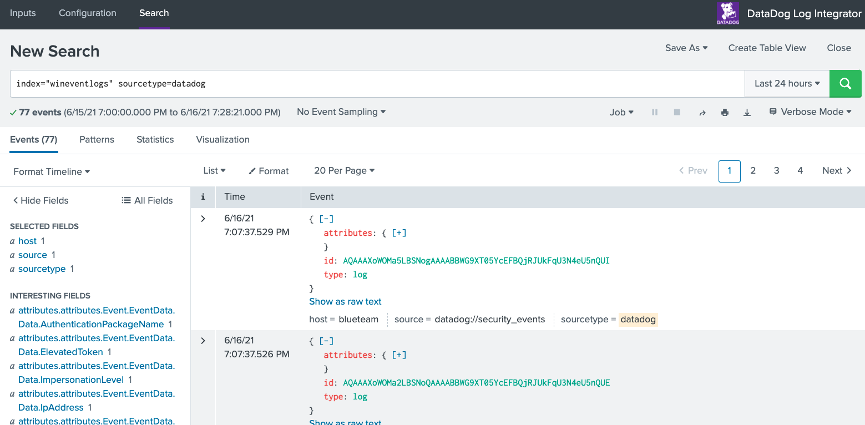Screen dimensions: 865x425
Task: Expand the first event's JSON details
Action: [203, 218]
